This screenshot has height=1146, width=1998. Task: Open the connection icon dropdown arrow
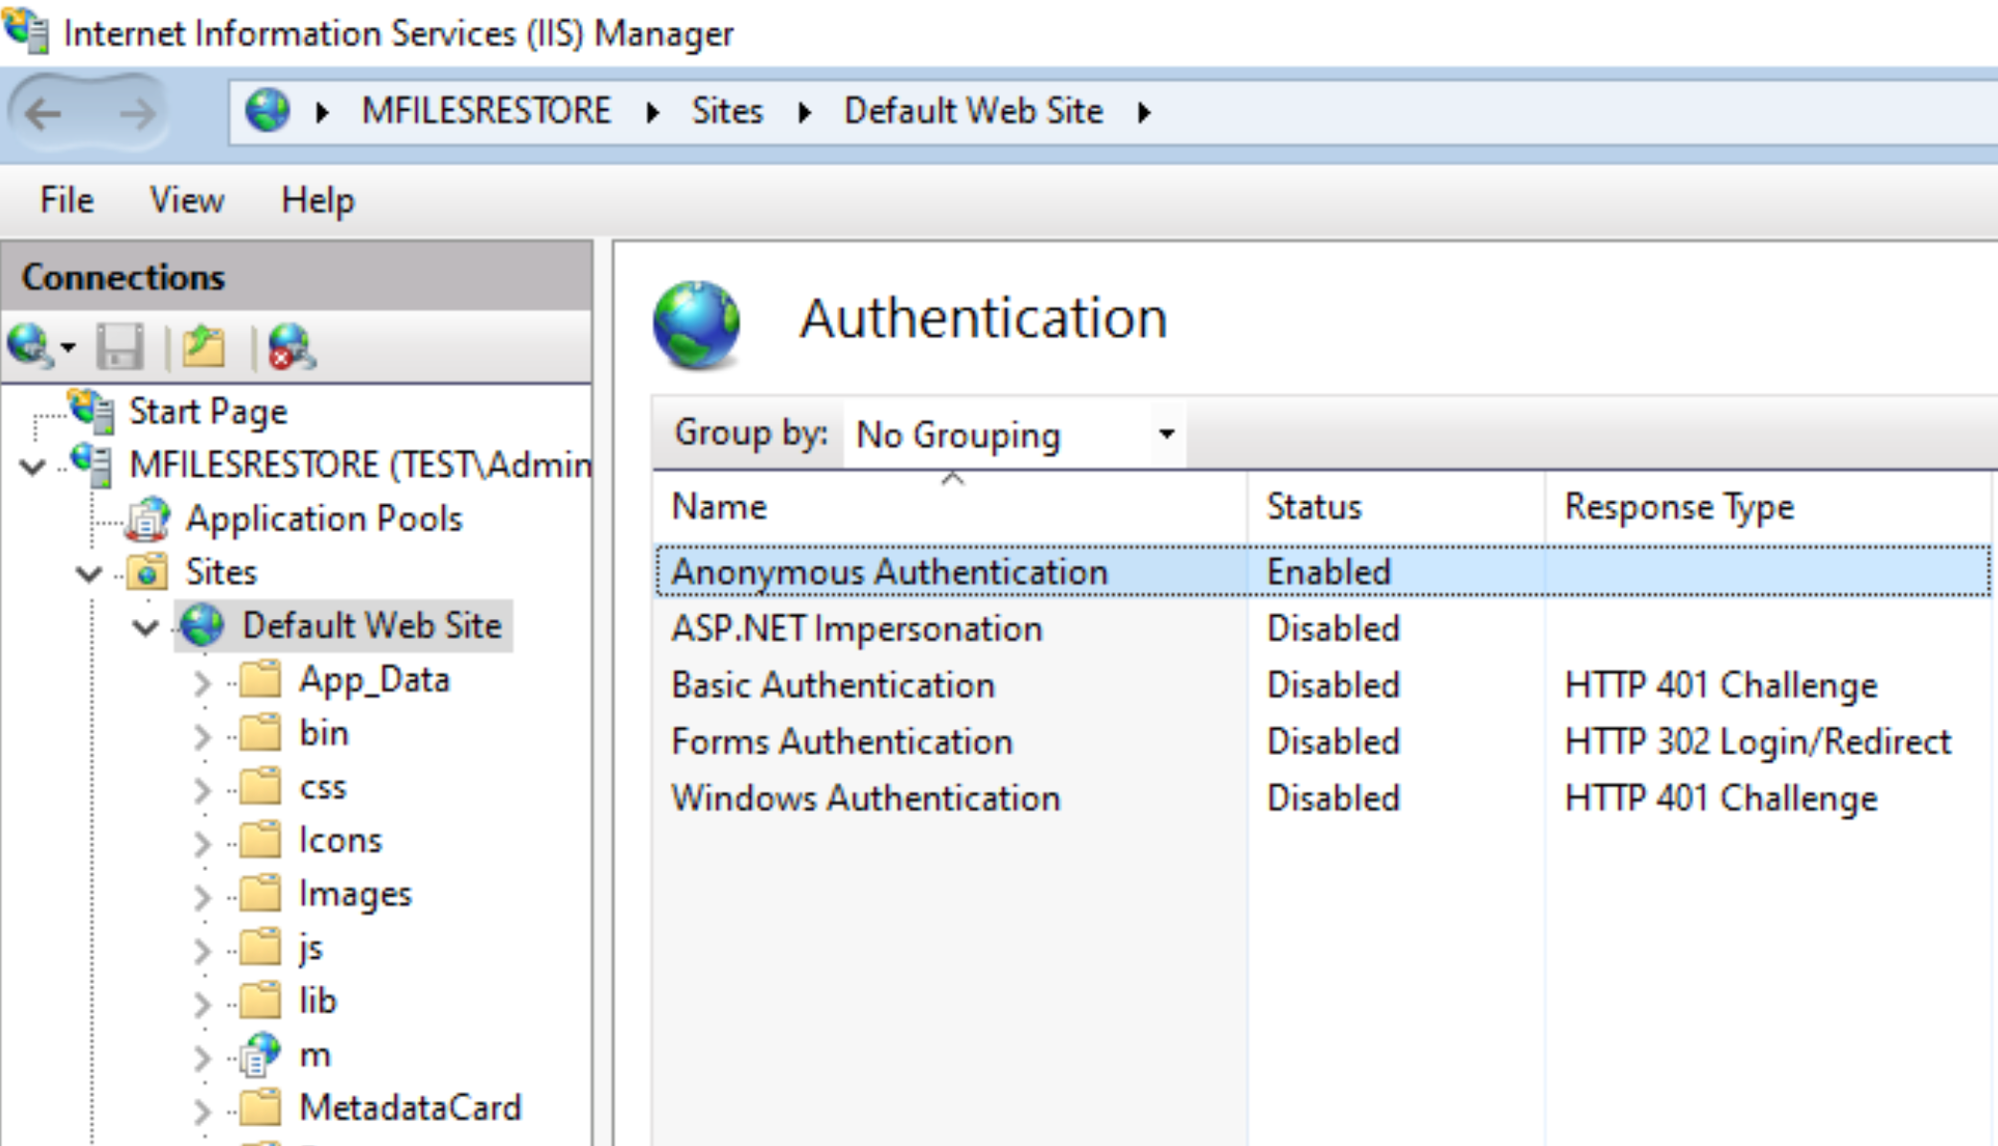(x=68, y=347)
